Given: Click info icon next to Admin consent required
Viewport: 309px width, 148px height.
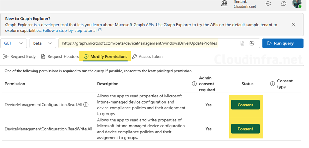Looking at the screenshot, I should 194,84.
